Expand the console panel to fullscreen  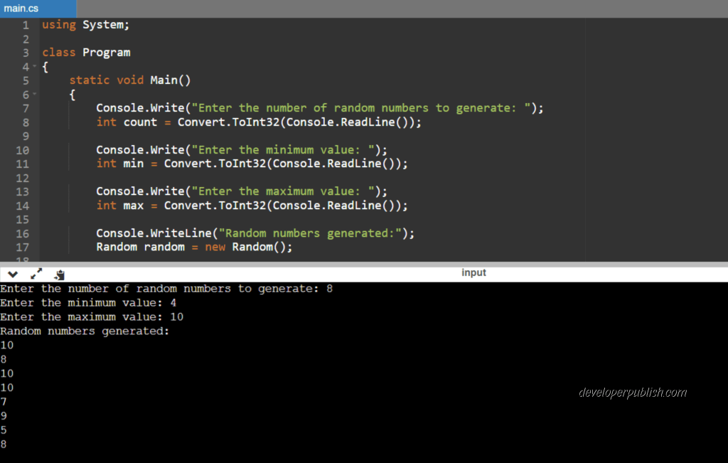37,273
